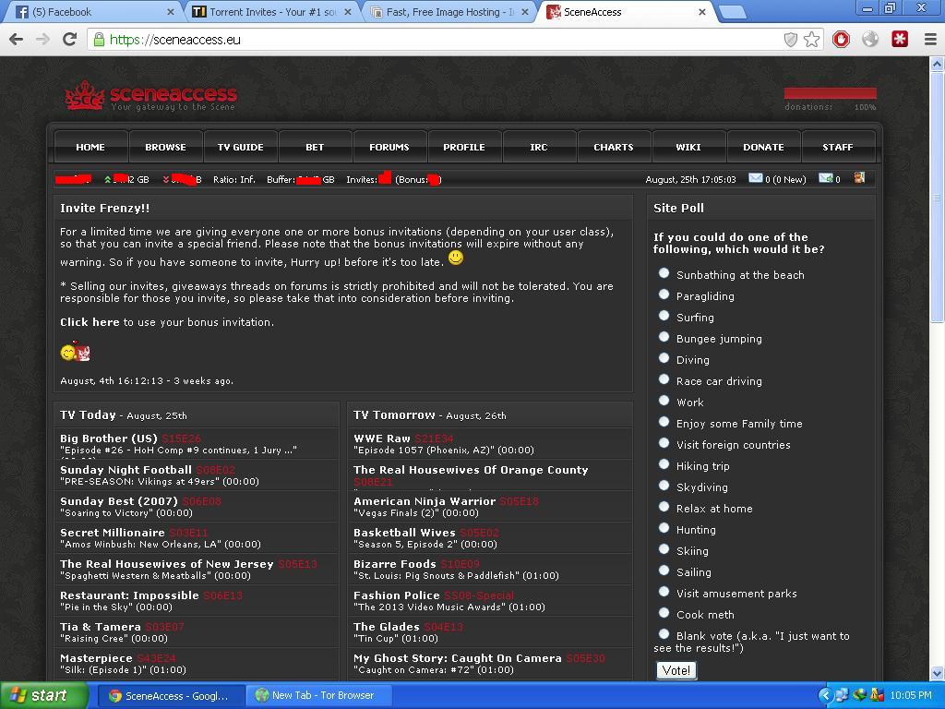This screenshot has width=945, height=709.
Task: Open the American Ninja Warrior link
Action: click(425, 501)
